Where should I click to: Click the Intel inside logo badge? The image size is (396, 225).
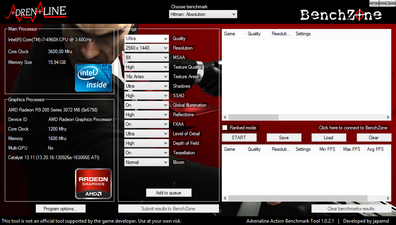click(93, 77)
